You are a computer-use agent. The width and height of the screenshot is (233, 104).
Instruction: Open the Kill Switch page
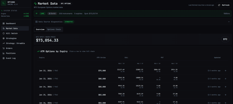pyautogui.click(x=15, y=33)
